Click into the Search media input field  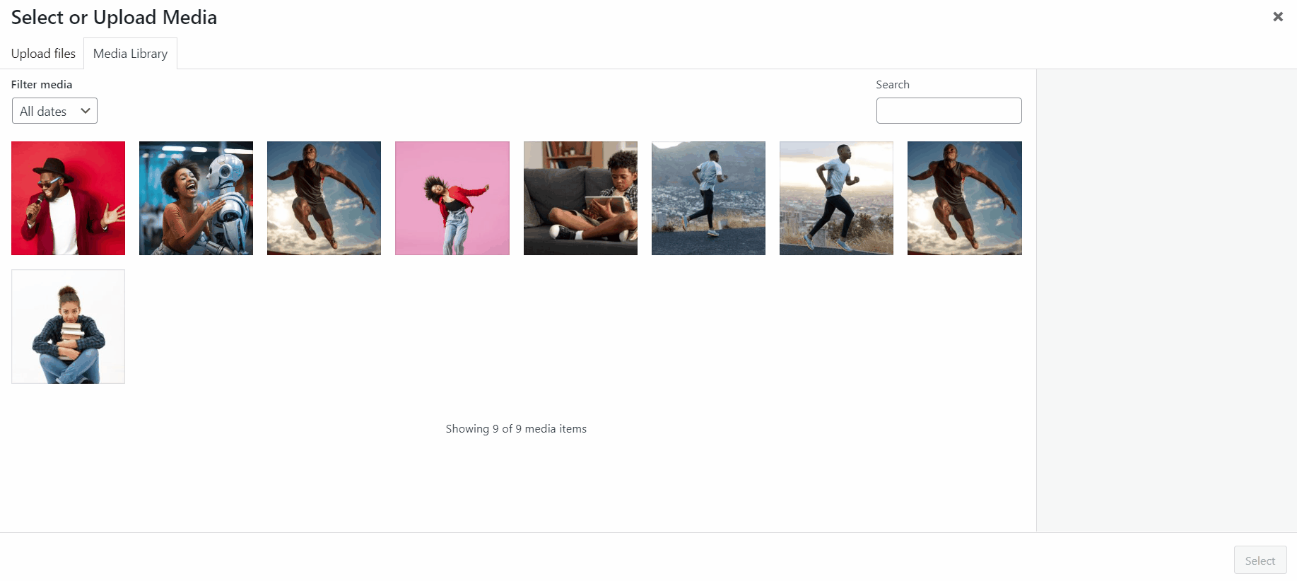[948, 111]
